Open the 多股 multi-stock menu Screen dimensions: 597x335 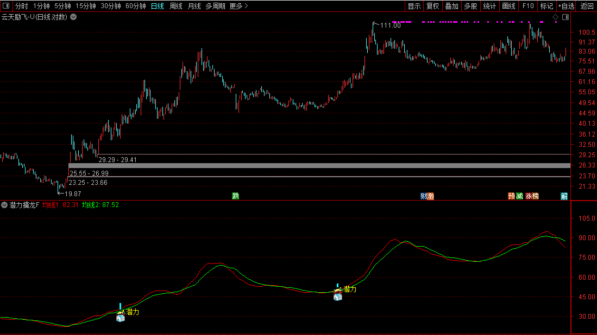coord(471,6)
